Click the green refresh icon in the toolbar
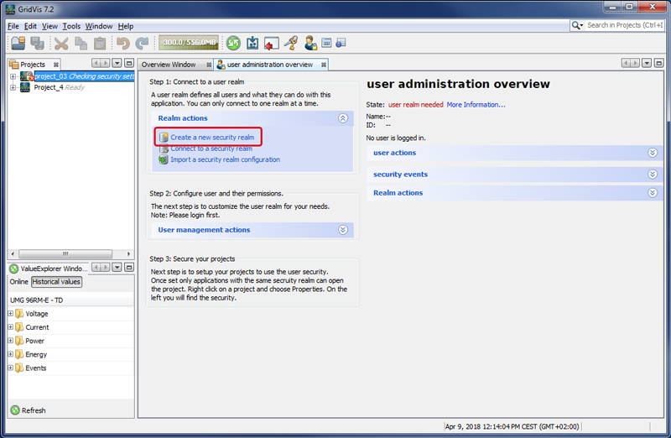 (x=233, y=43)
